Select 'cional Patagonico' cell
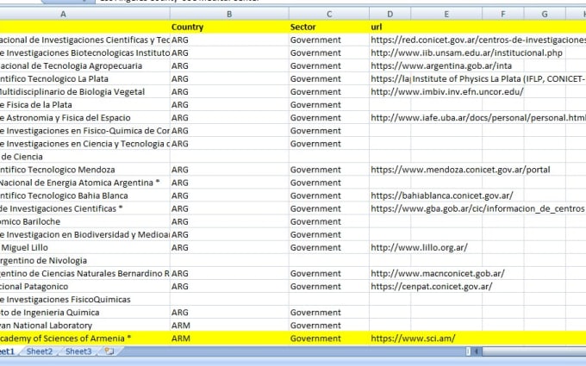This screenshot has width=586, height=366. (x=84, y=286)
